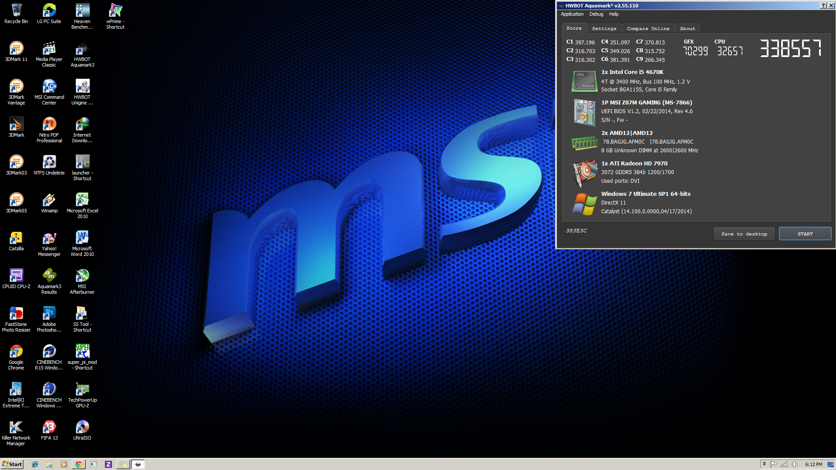Open 3DMark05 desktop shortcut

pyautogui.click(x=16, y=203)
